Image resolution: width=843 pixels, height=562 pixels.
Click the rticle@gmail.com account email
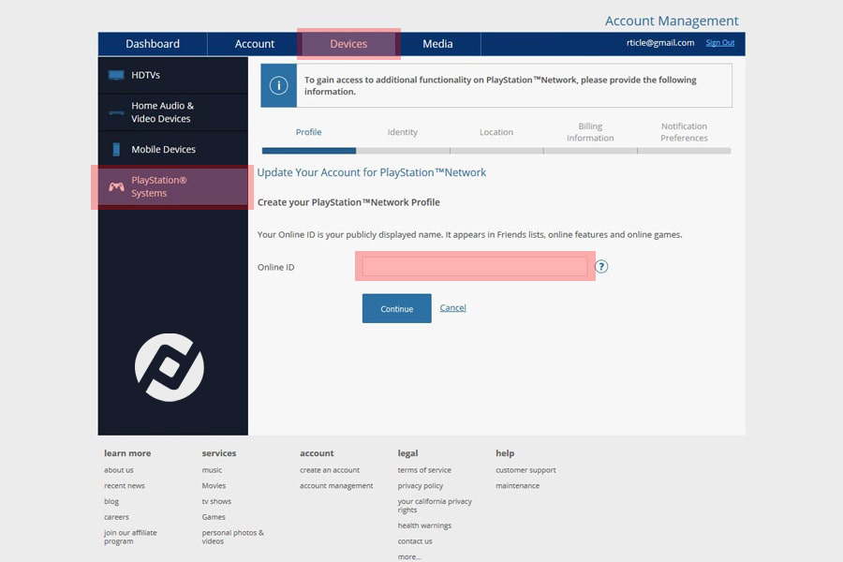click(x=660, y=42)
